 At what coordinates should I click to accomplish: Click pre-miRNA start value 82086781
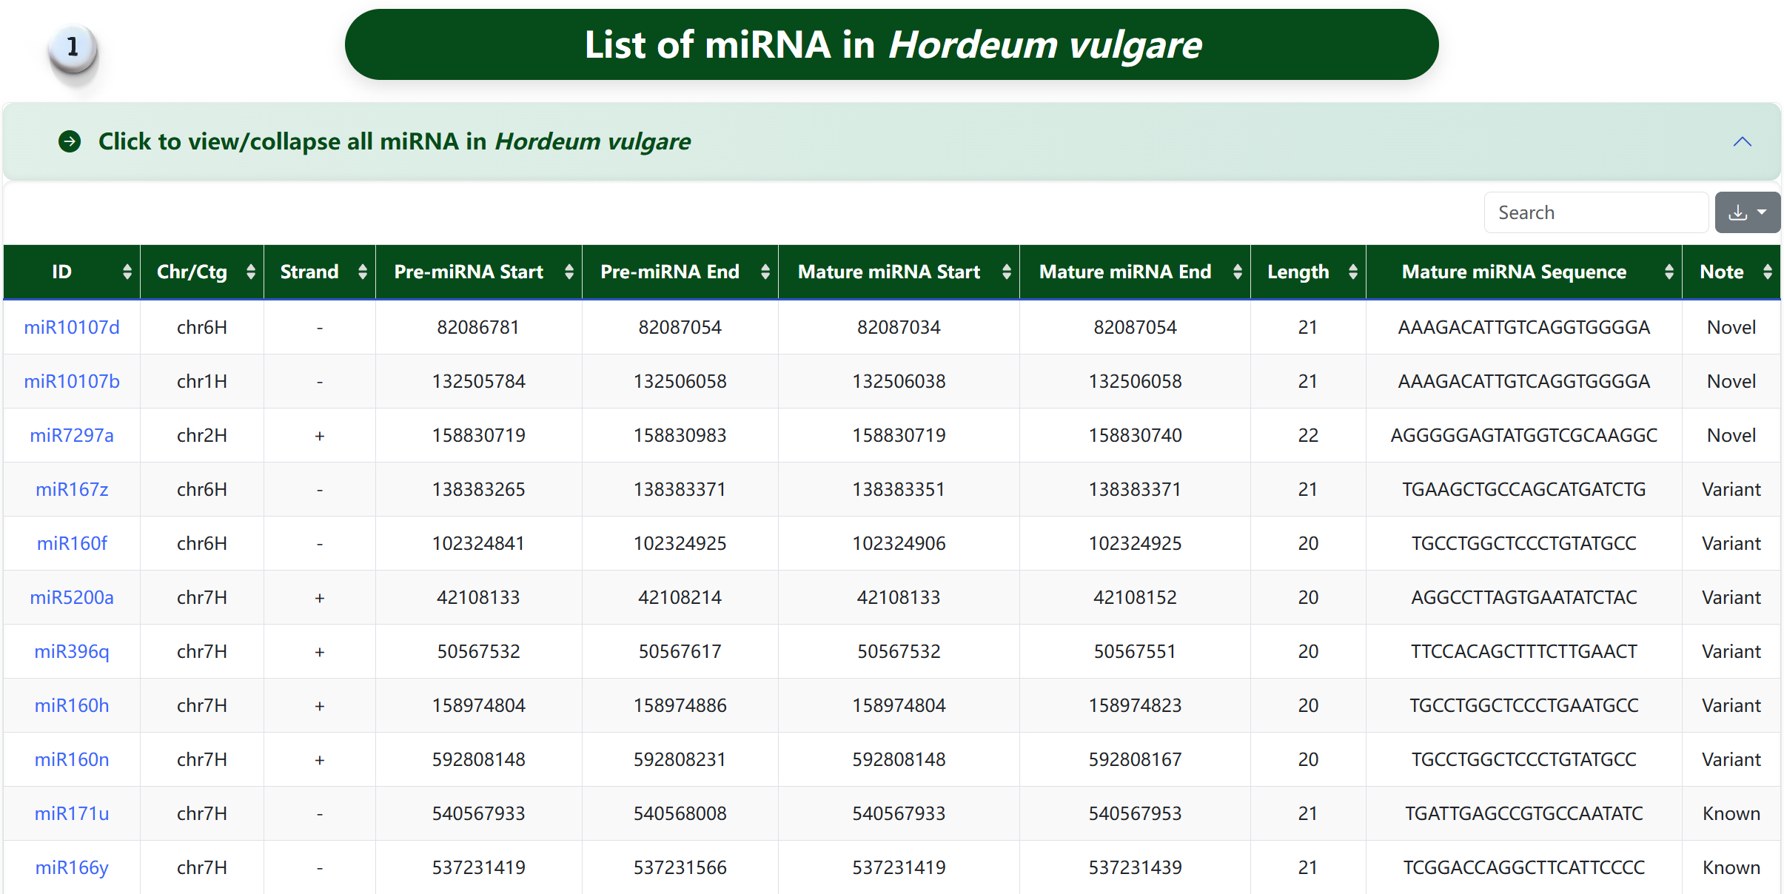tap(478, 327)
